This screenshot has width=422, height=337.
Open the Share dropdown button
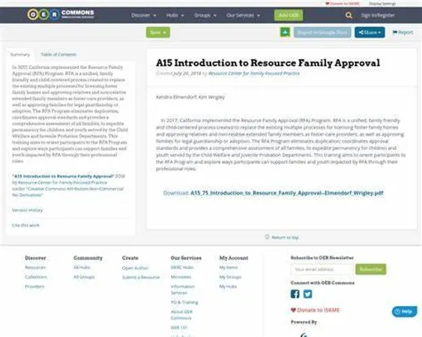click(x=370, y=32)
